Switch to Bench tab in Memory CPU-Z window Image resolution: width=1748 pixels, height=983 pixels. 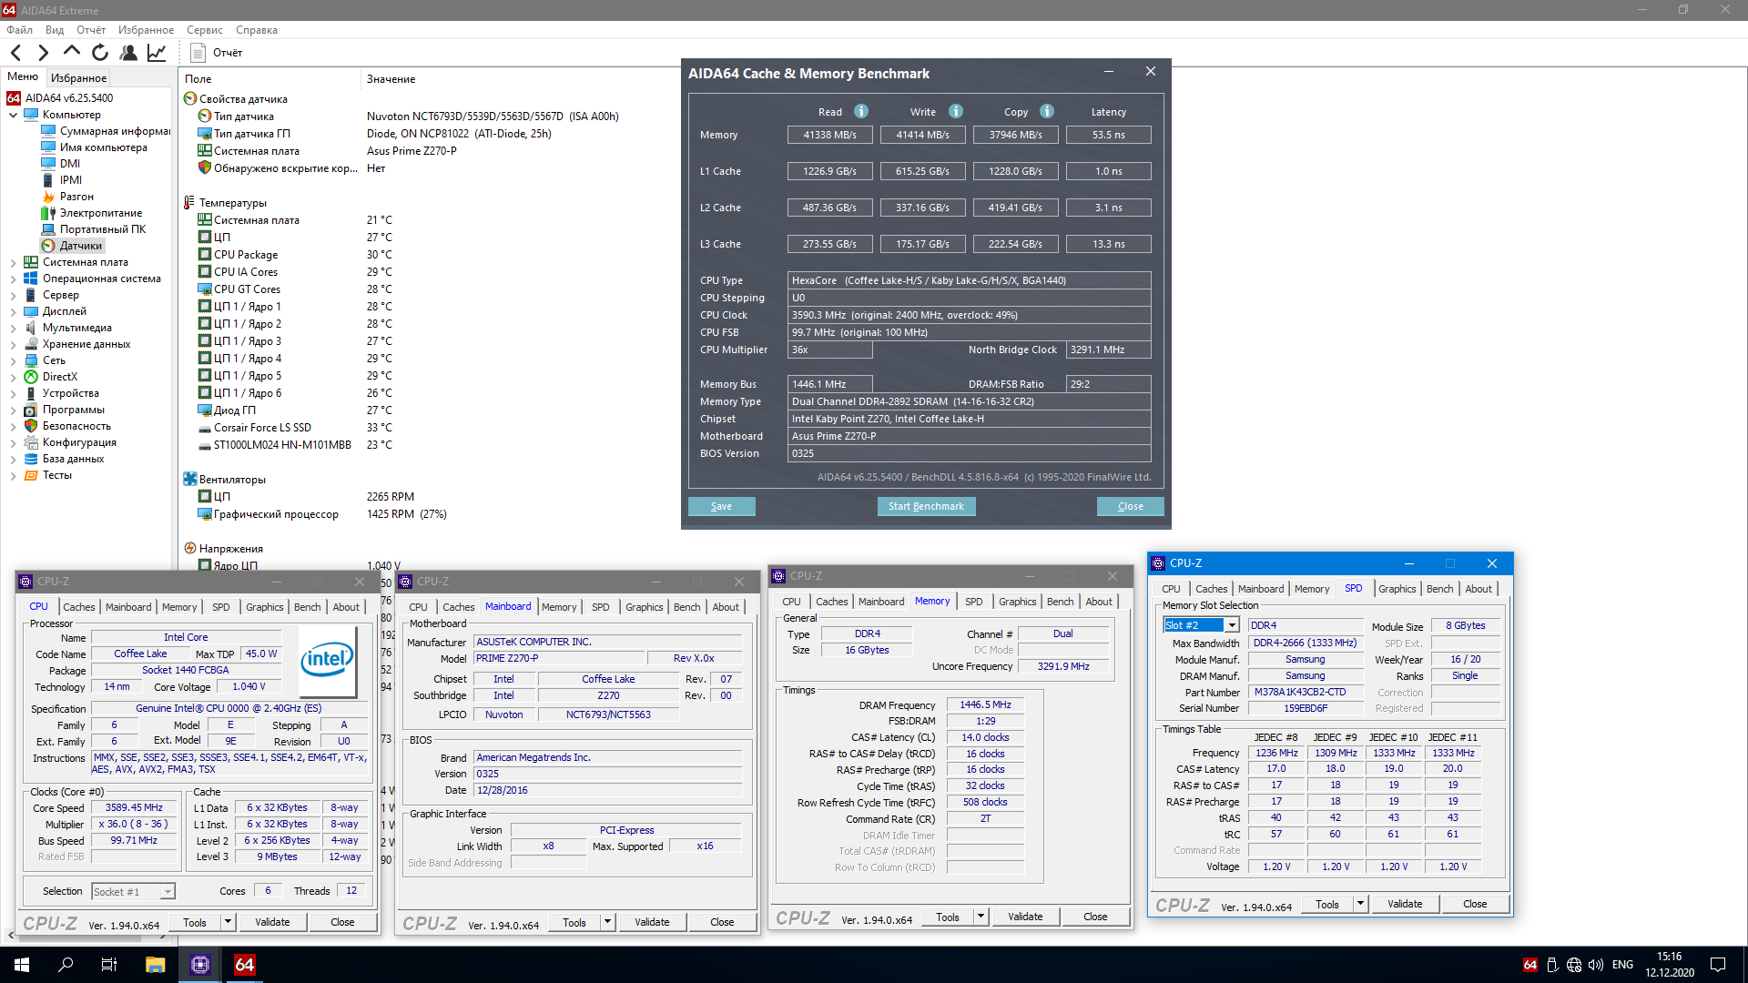(x=1060, y=602)
